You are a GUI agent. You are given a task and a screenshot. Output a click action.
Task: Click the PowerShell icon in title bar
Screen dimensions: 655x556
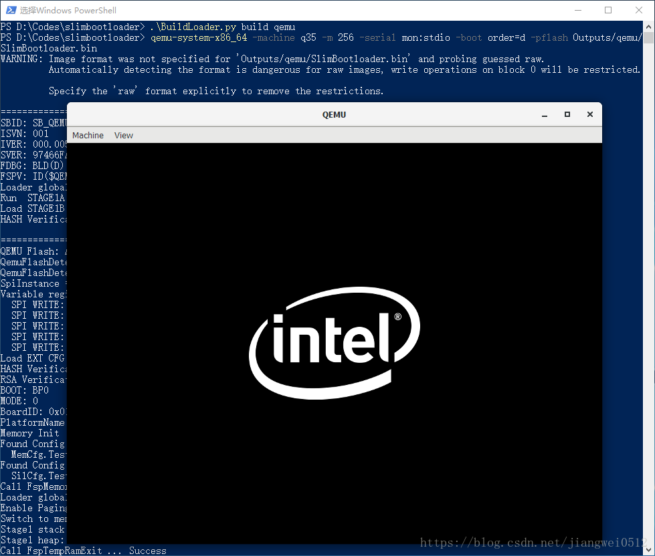11,10
